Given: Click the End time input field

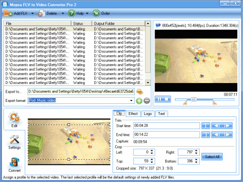Looking at the screenshot, I should pos(166,134).
